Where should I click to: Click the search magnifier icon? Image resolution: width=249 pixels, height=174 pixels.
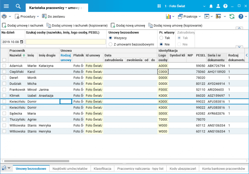pos(18,6)
